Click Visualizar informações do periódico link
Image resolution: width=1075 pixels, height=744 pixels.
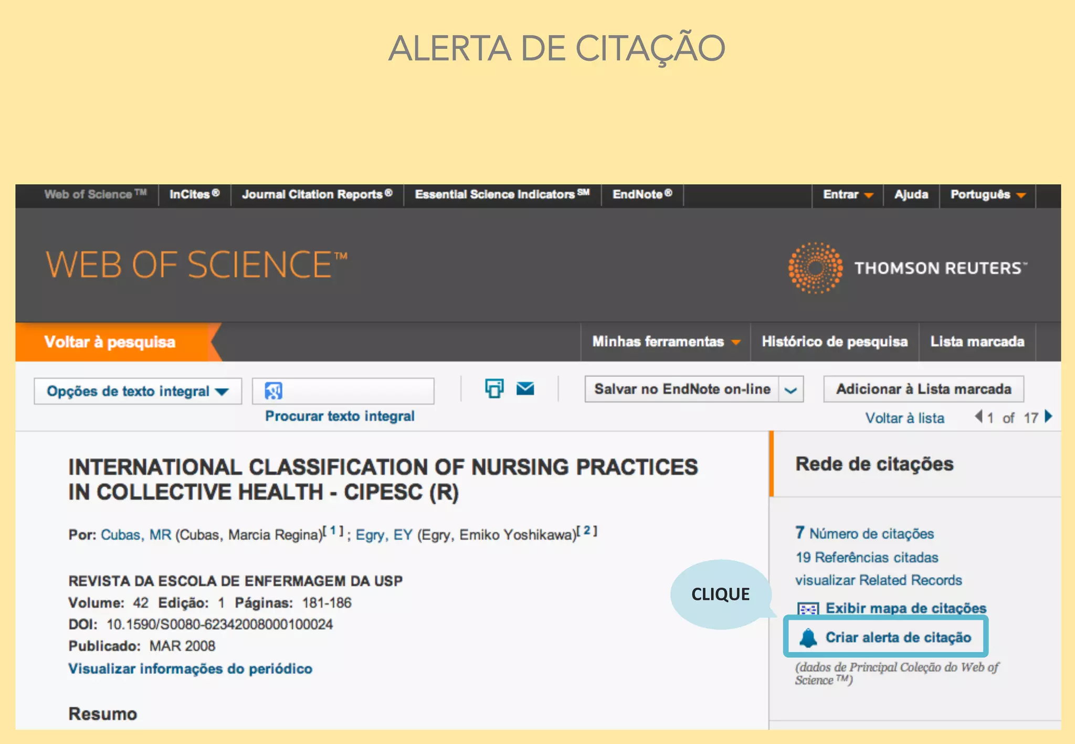(191, 669)
